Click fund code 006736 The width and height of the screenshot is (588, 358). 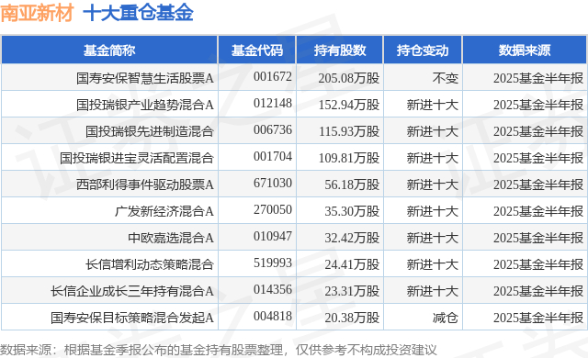273,129
